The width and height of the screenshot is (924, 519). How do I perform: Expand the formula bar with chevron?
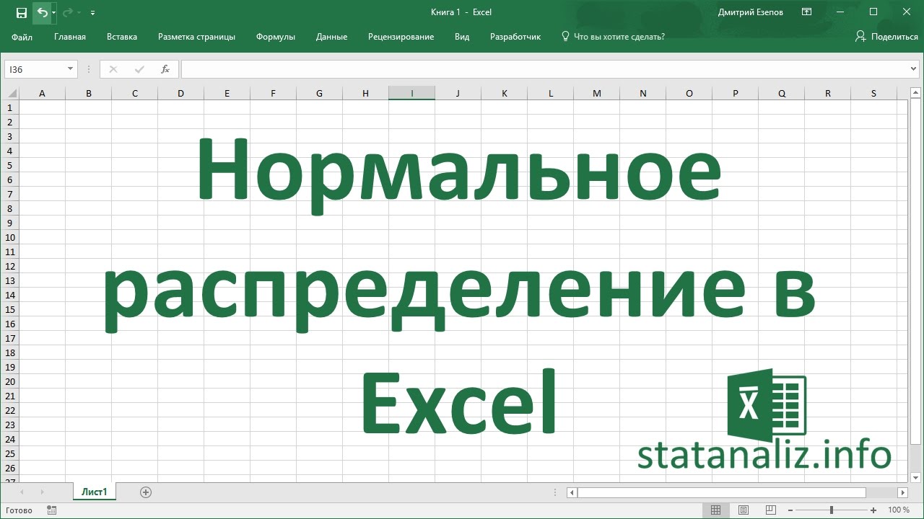pos(915,69)
